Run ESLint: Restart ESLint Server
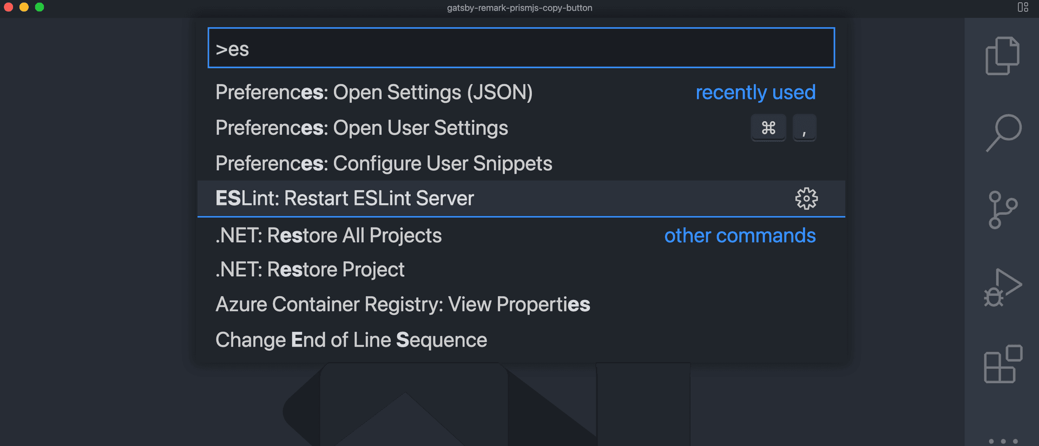 [345, 198]
